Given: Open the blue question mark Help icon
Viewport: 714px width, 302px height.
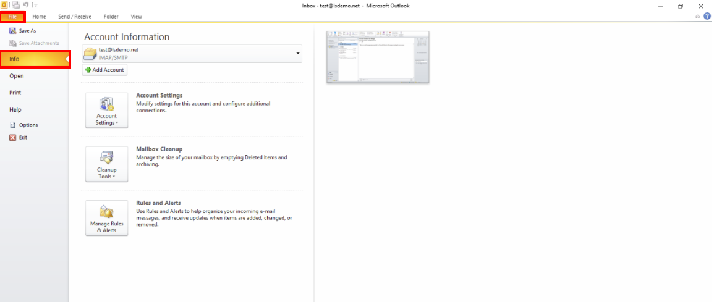Looking at the screenshot, I should coord(707,17).
